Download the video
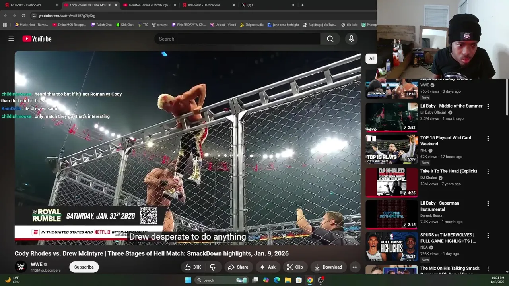The width and height of the screenshot is (509, 286). point(328,267)
